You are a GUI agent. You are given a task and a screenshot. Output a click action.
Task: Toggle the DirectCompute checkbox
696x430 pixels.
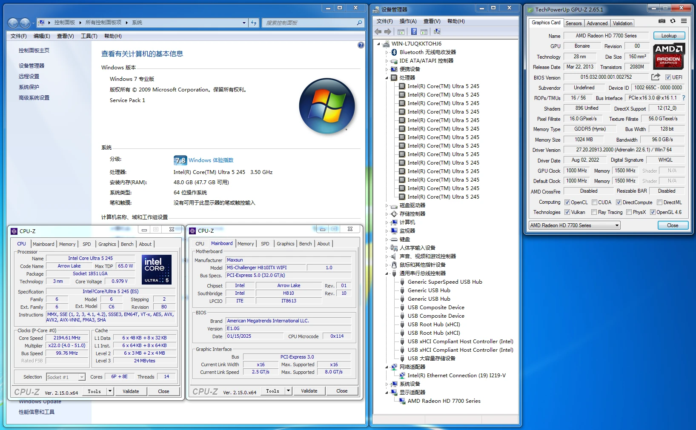coord(619,202)
